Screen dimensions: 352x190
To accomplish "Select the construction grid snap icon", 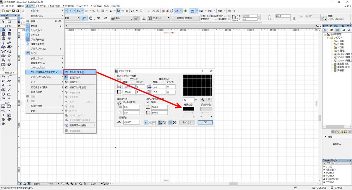I will 154,123.
